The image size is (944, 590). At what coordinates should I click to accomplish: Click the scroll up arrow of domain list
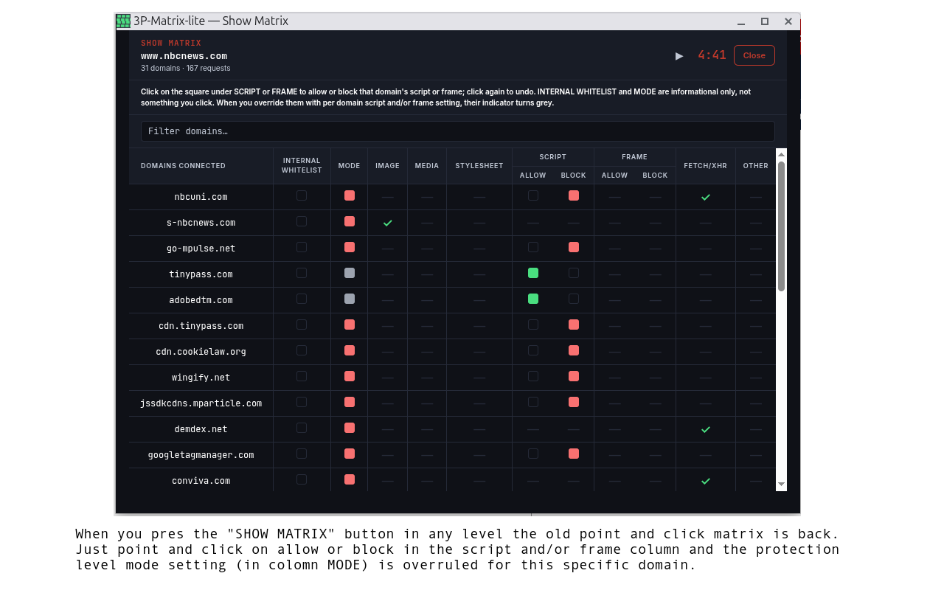coord(781,154)
